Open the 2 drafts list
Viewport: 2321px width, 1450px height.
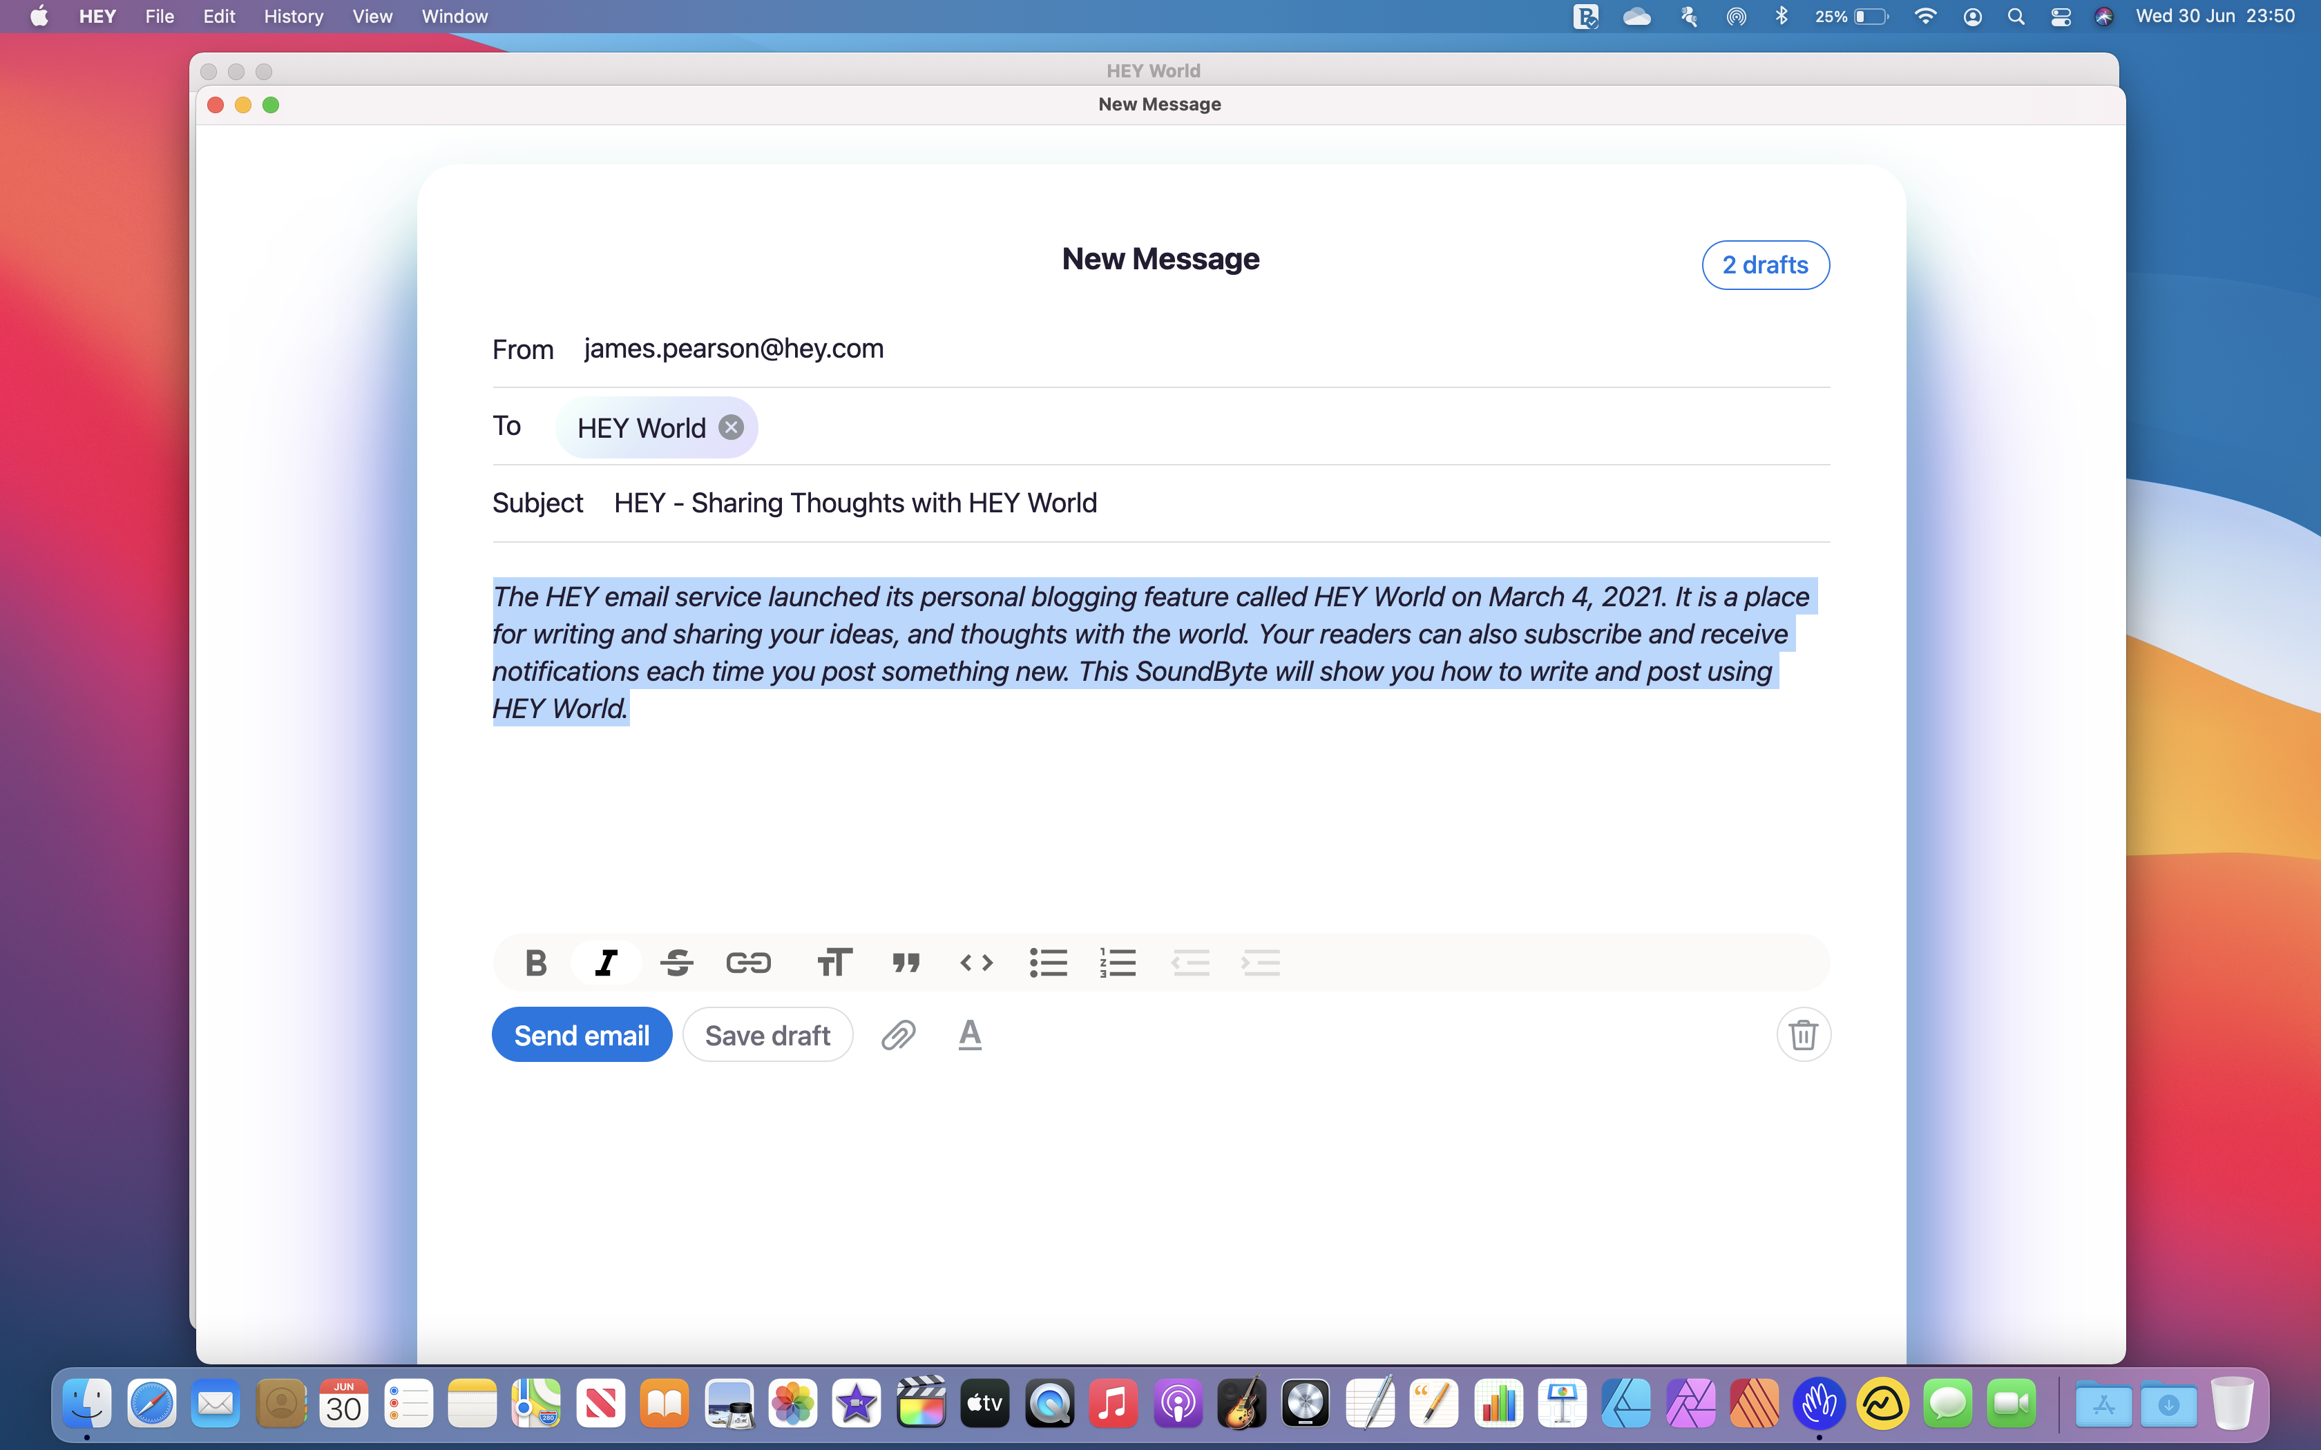1765,264
